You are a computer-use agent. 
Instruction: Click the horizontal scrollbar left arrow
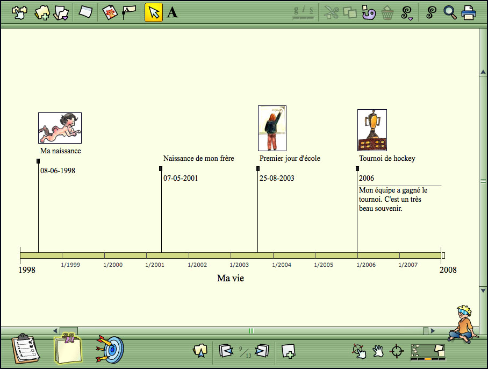point(55,331)
